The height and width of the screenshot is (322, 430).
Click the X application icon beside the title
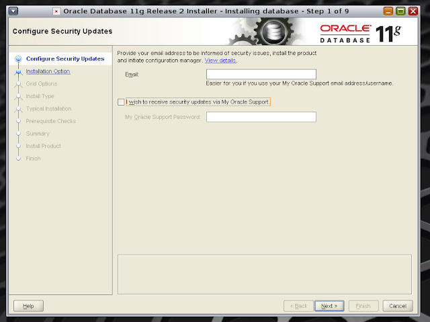[56, 11]
